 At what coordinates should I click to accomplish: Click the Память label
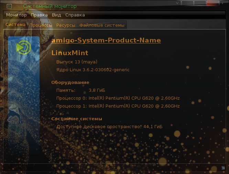point(66,90)
